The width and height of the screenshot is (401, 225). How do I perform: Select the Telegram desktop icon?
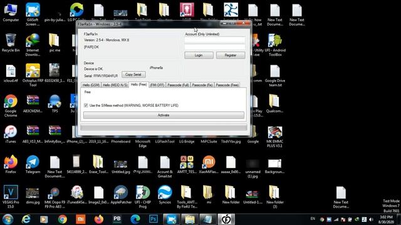[33, 164]
